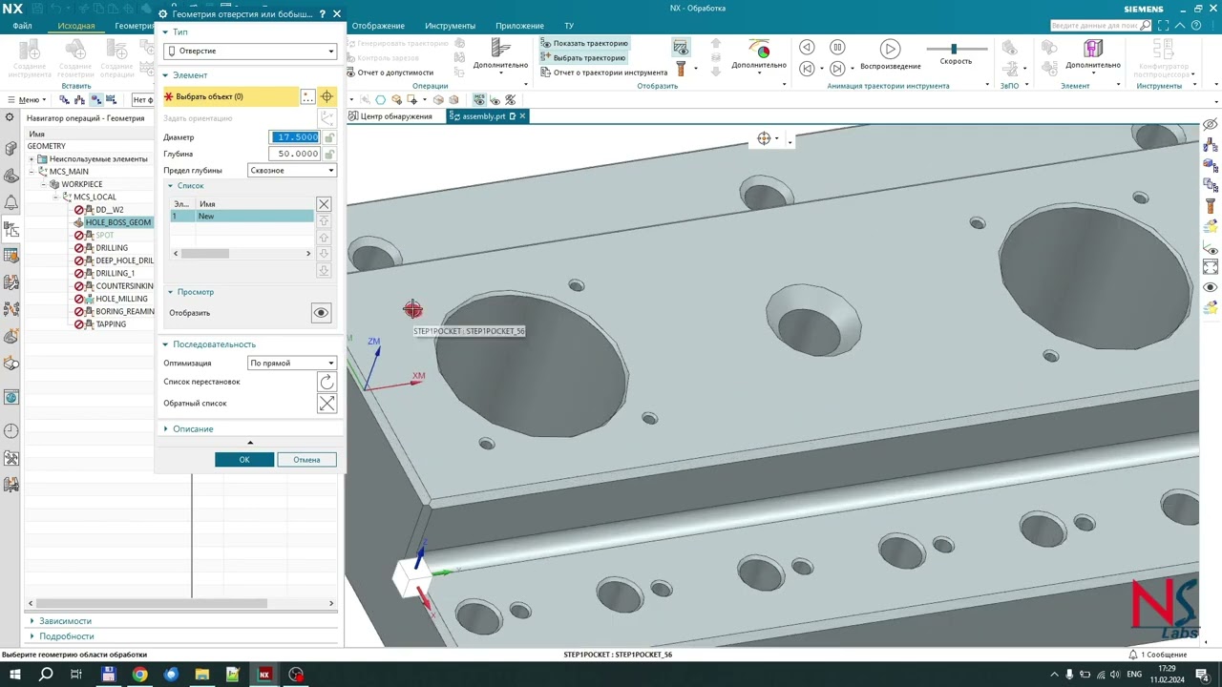Click the Reorder list (Список перестановок) icon
1222x687 pixels.
(x=327, y=382)
